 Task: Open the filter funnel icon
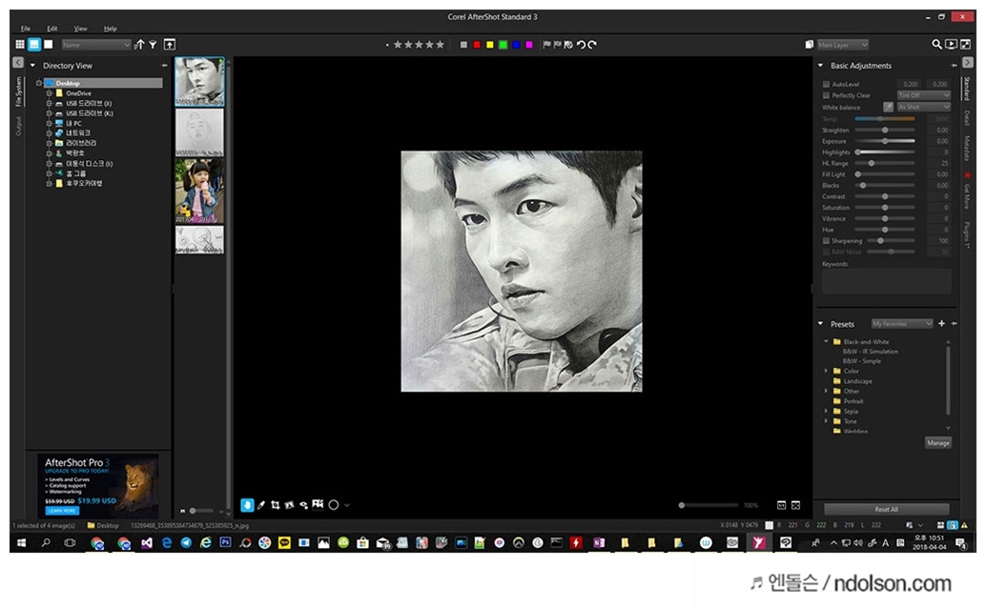tap(153, 44)
